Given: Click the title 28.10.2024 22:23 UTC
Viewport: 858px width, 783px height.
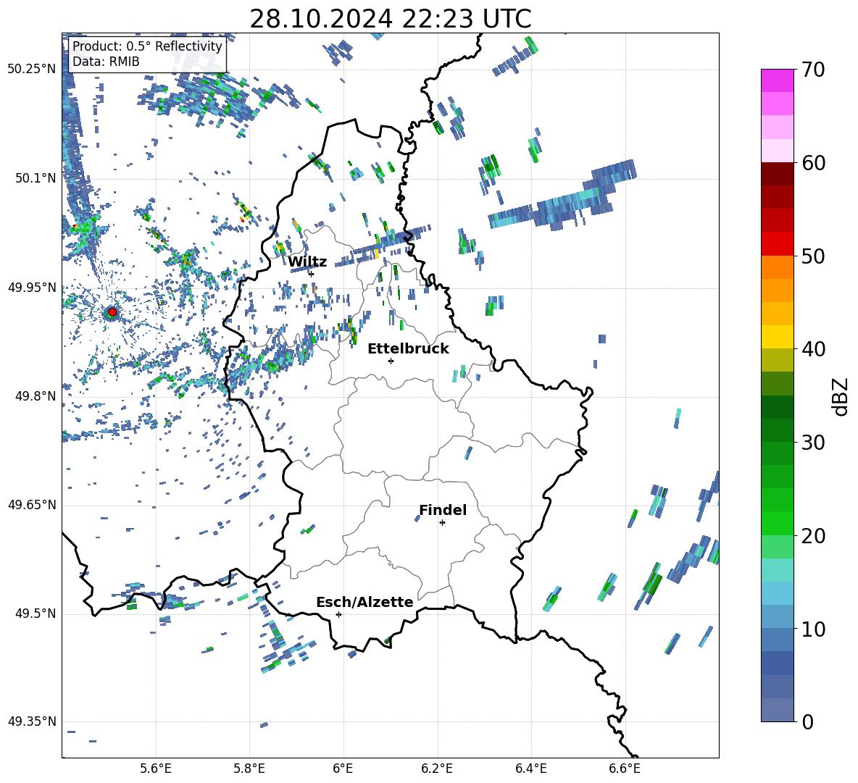Looking at the screenshot, I should tap(391, 19).
